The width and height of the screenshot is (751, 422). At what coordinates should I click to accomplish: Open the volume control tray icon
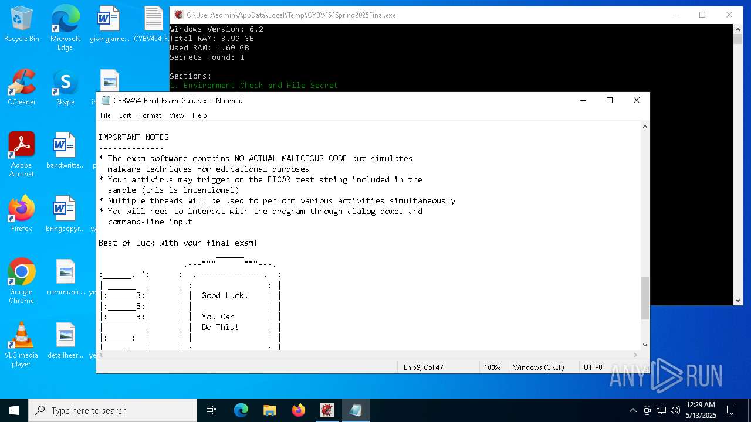pos(675,410)
